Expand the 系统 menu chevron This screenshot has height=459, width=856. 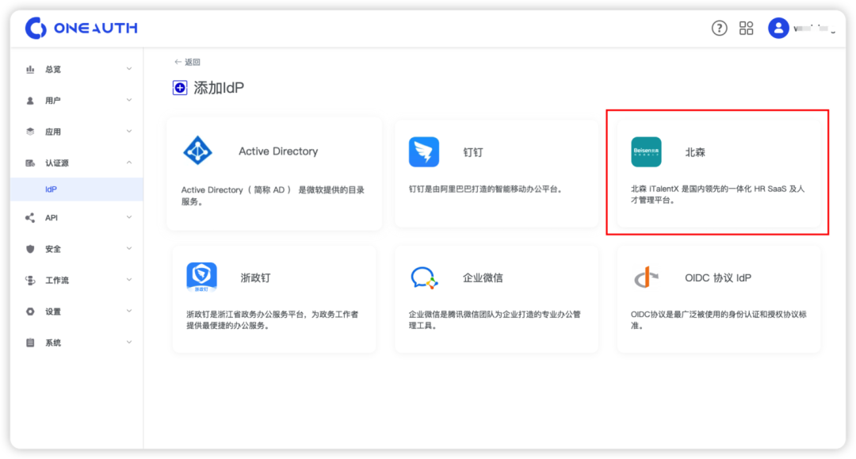pos(129,342)
